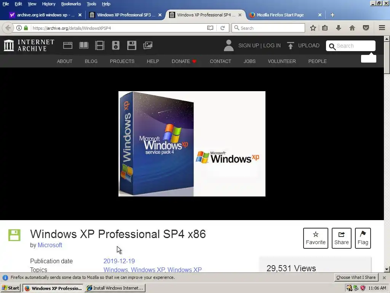
Task: Open the Help menu
Action: (x=106, y=4)
